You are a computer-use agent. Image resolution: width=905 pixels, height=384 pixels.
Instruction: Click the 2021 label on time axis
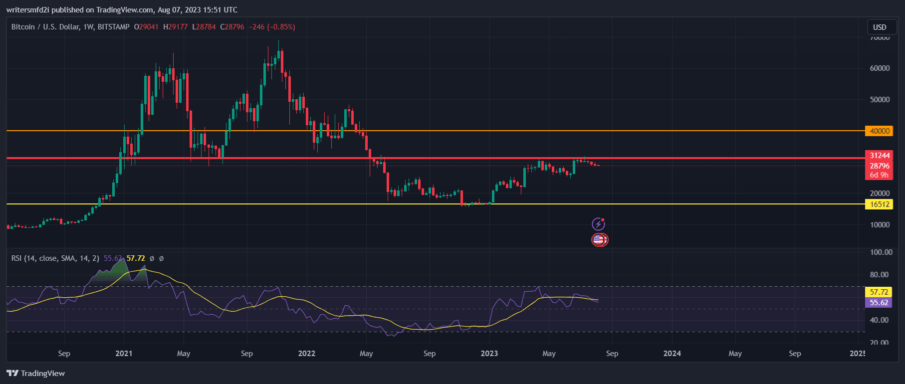point(124,353)
